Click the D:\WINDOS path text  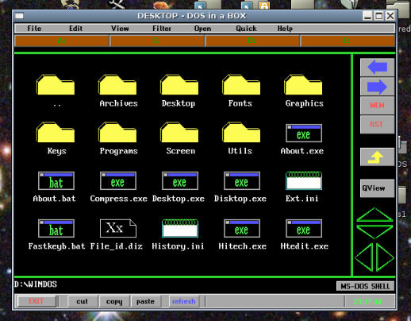click(x=36, y=284)
